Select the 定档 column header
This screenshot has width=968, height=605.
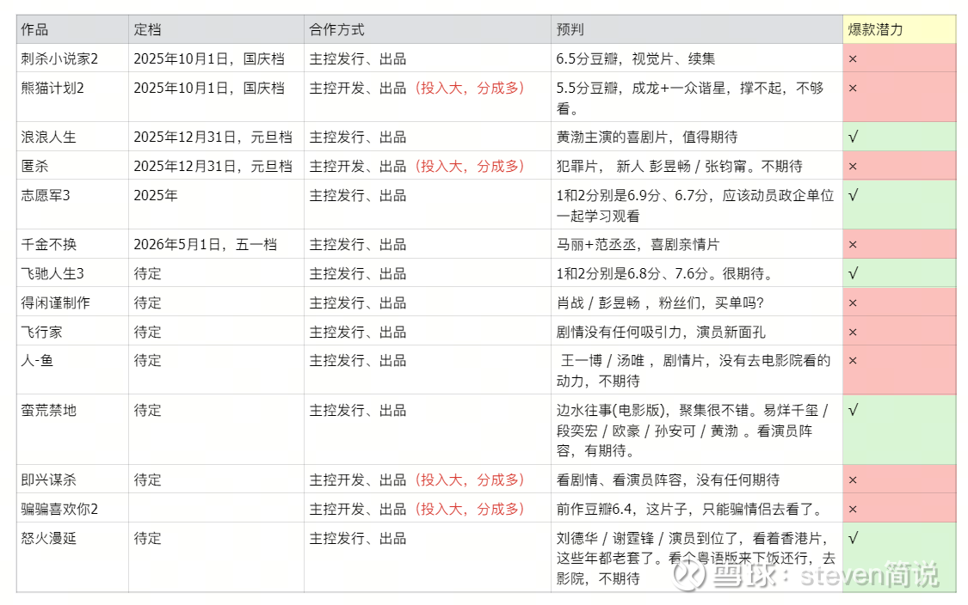point(147,30)
